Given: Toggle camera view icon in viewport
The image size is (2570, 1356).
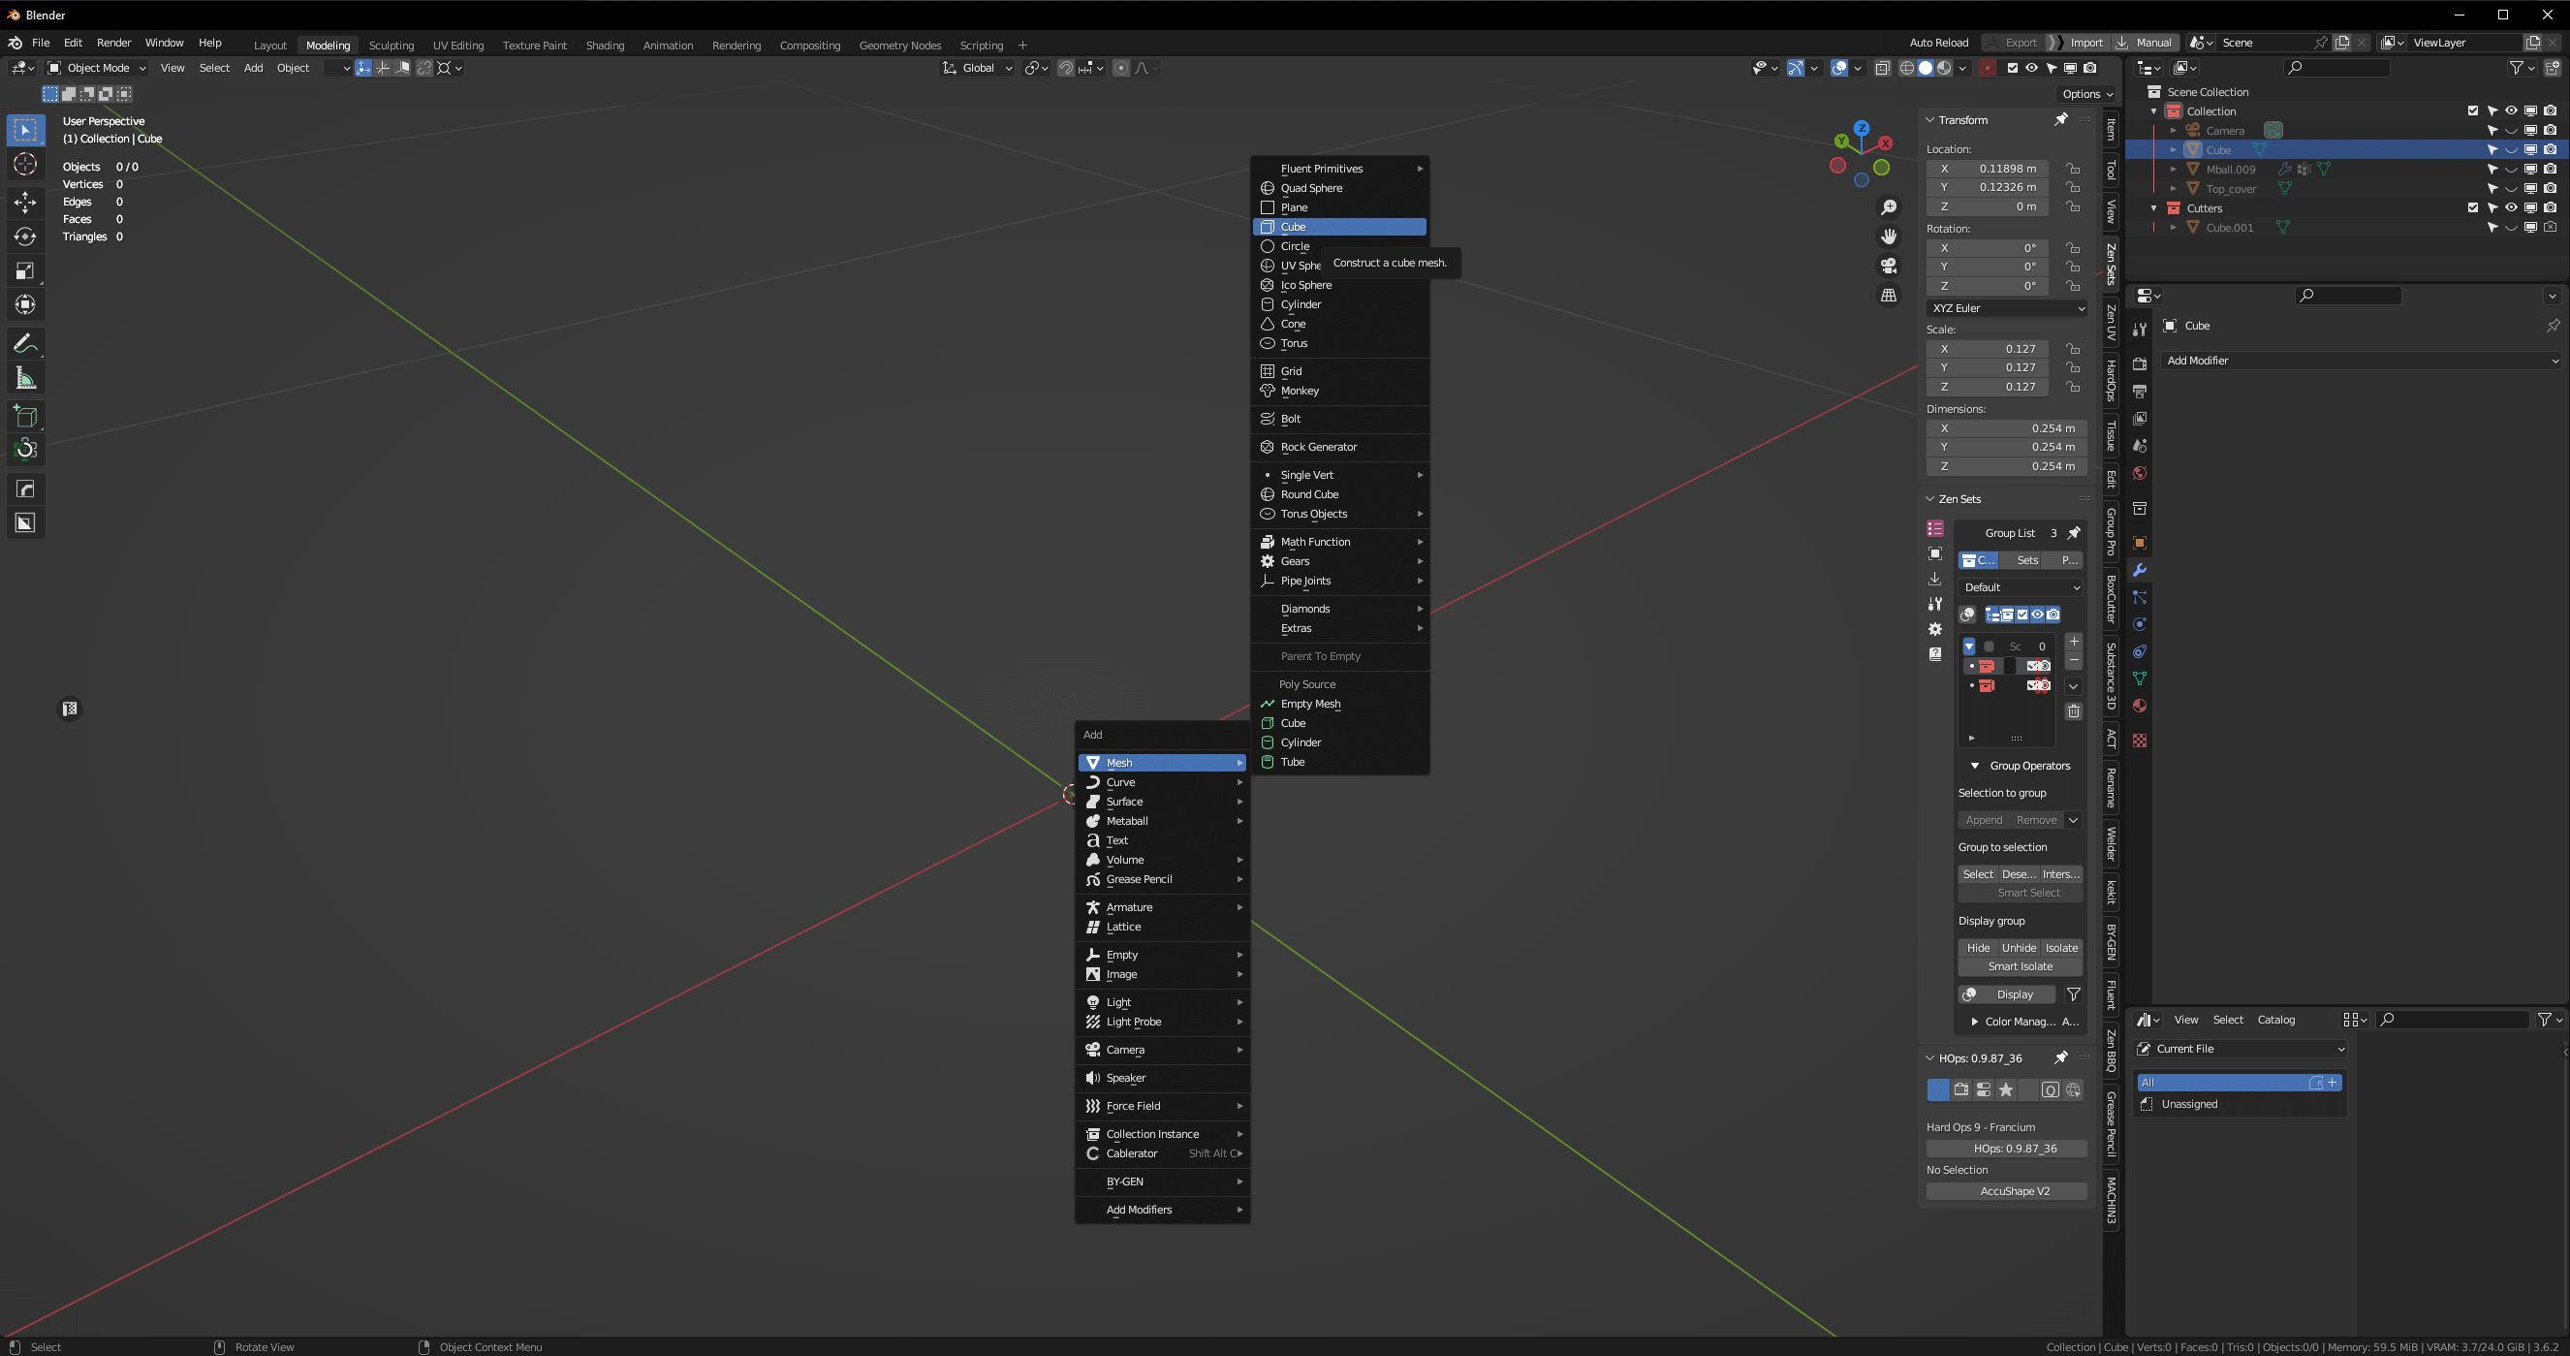Looking at the screenshot, I should pyautogui.click(x=1889, y=266).
